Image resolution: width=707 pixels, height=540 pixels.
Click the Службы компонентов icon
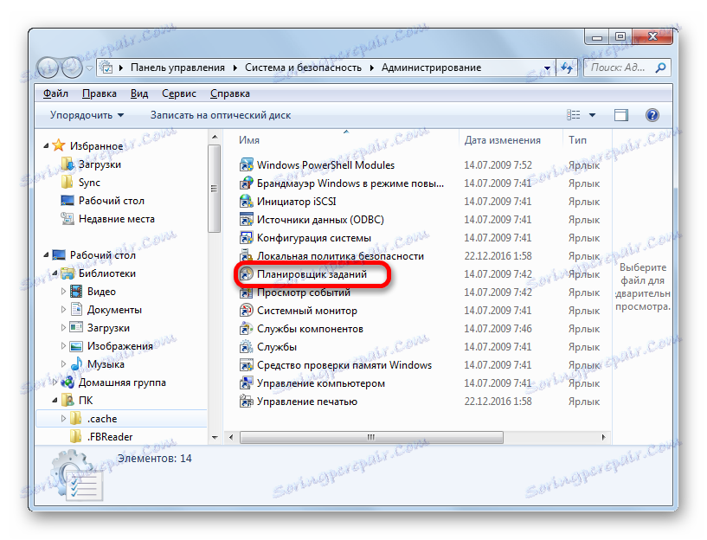(x=246, y=329)
